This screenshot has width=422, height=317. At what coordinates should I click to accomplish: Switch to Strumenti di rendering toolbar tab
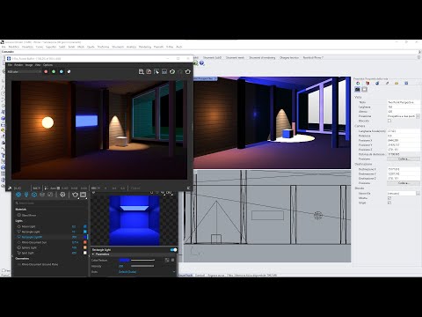coord(262,58)
